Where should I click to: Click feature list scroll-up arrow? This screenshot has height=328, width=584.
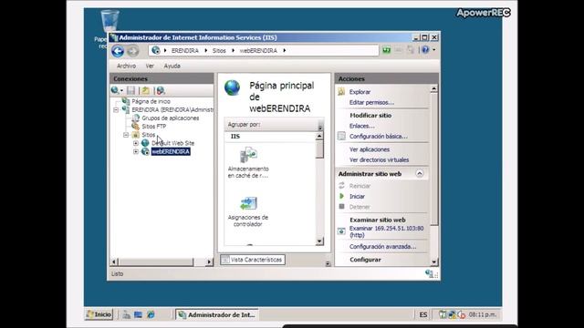coord(319,137)
